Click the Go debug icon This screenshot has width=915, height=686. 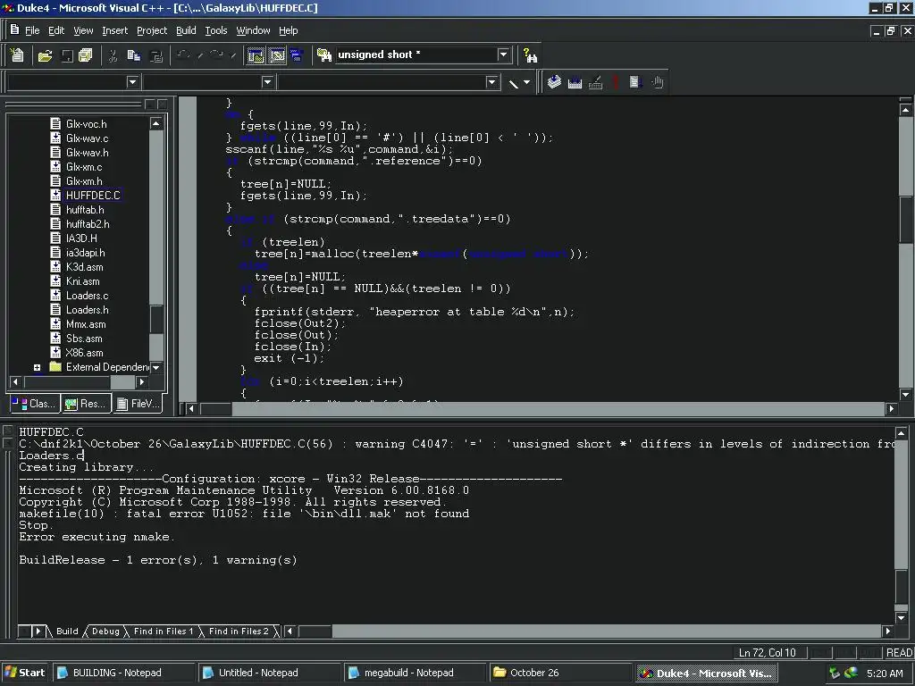(635, 82)
